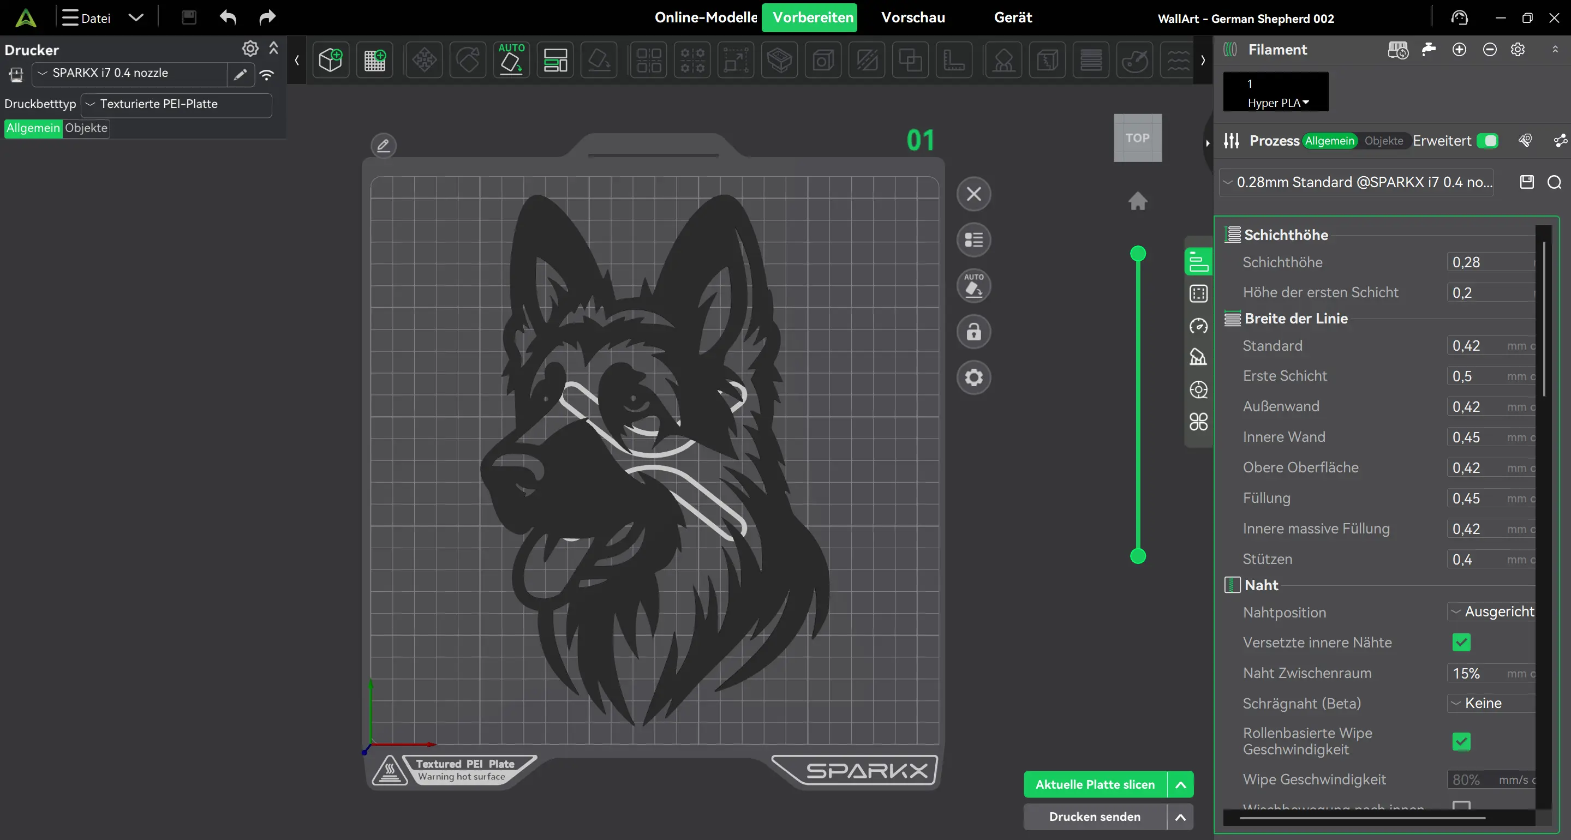The height and width of the screenshot is (840, 1571).
Task: Click the Schichthöhe value field
Action: pyautogui.click(x=1490, y=262)
